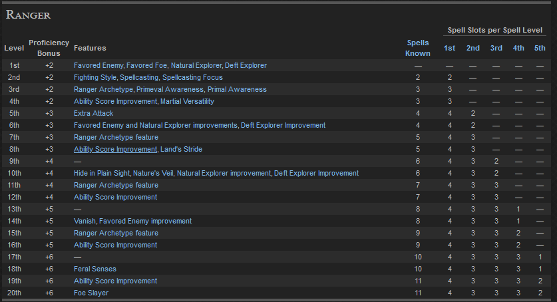The height and width of the screenshot is (302, 557).
Task: Click the 3rd spell level column header
Action: tap(496, 48)
